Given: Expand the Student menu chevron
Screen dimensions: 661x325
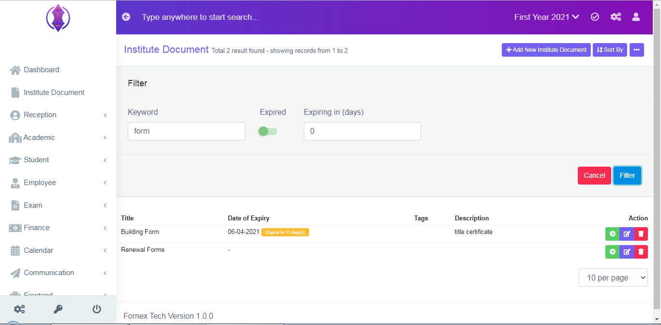Looking at the screenshot, I should [105, 160].
